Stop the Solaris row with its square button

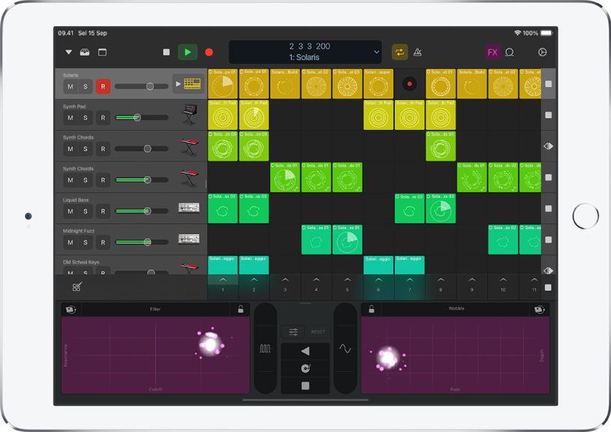coord(548,84)
